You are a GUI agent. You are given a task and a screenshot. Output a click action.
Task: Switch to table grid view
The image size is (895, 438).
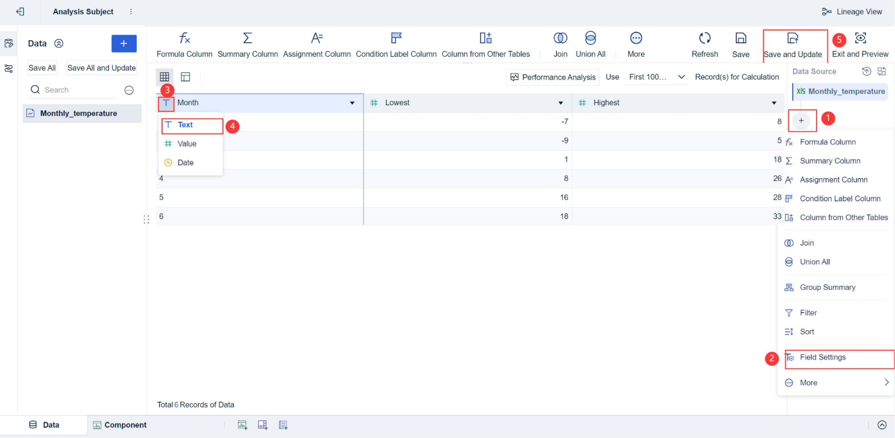pyautogui.click(x=165, y=77)
